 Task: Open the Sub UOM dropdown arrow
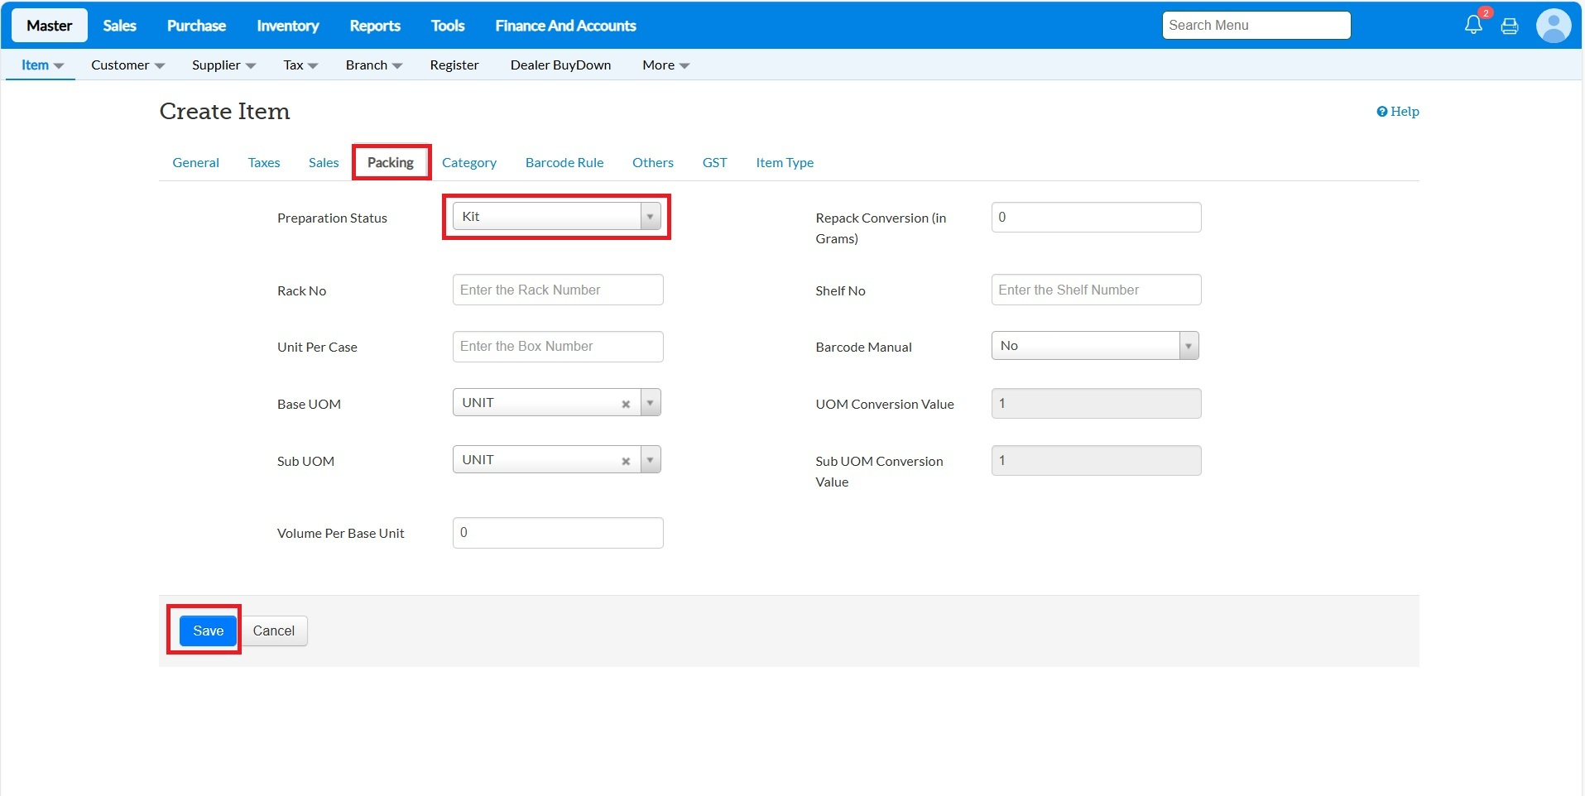click(x=651, y=460)
